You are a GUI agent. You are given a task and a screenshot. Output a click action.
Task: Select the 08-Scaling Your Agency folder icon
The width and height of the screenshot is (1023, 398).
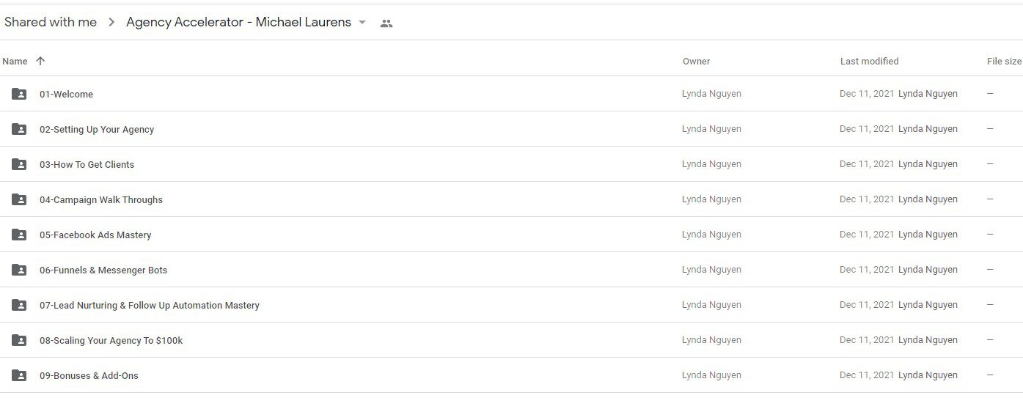pos(19,340)
